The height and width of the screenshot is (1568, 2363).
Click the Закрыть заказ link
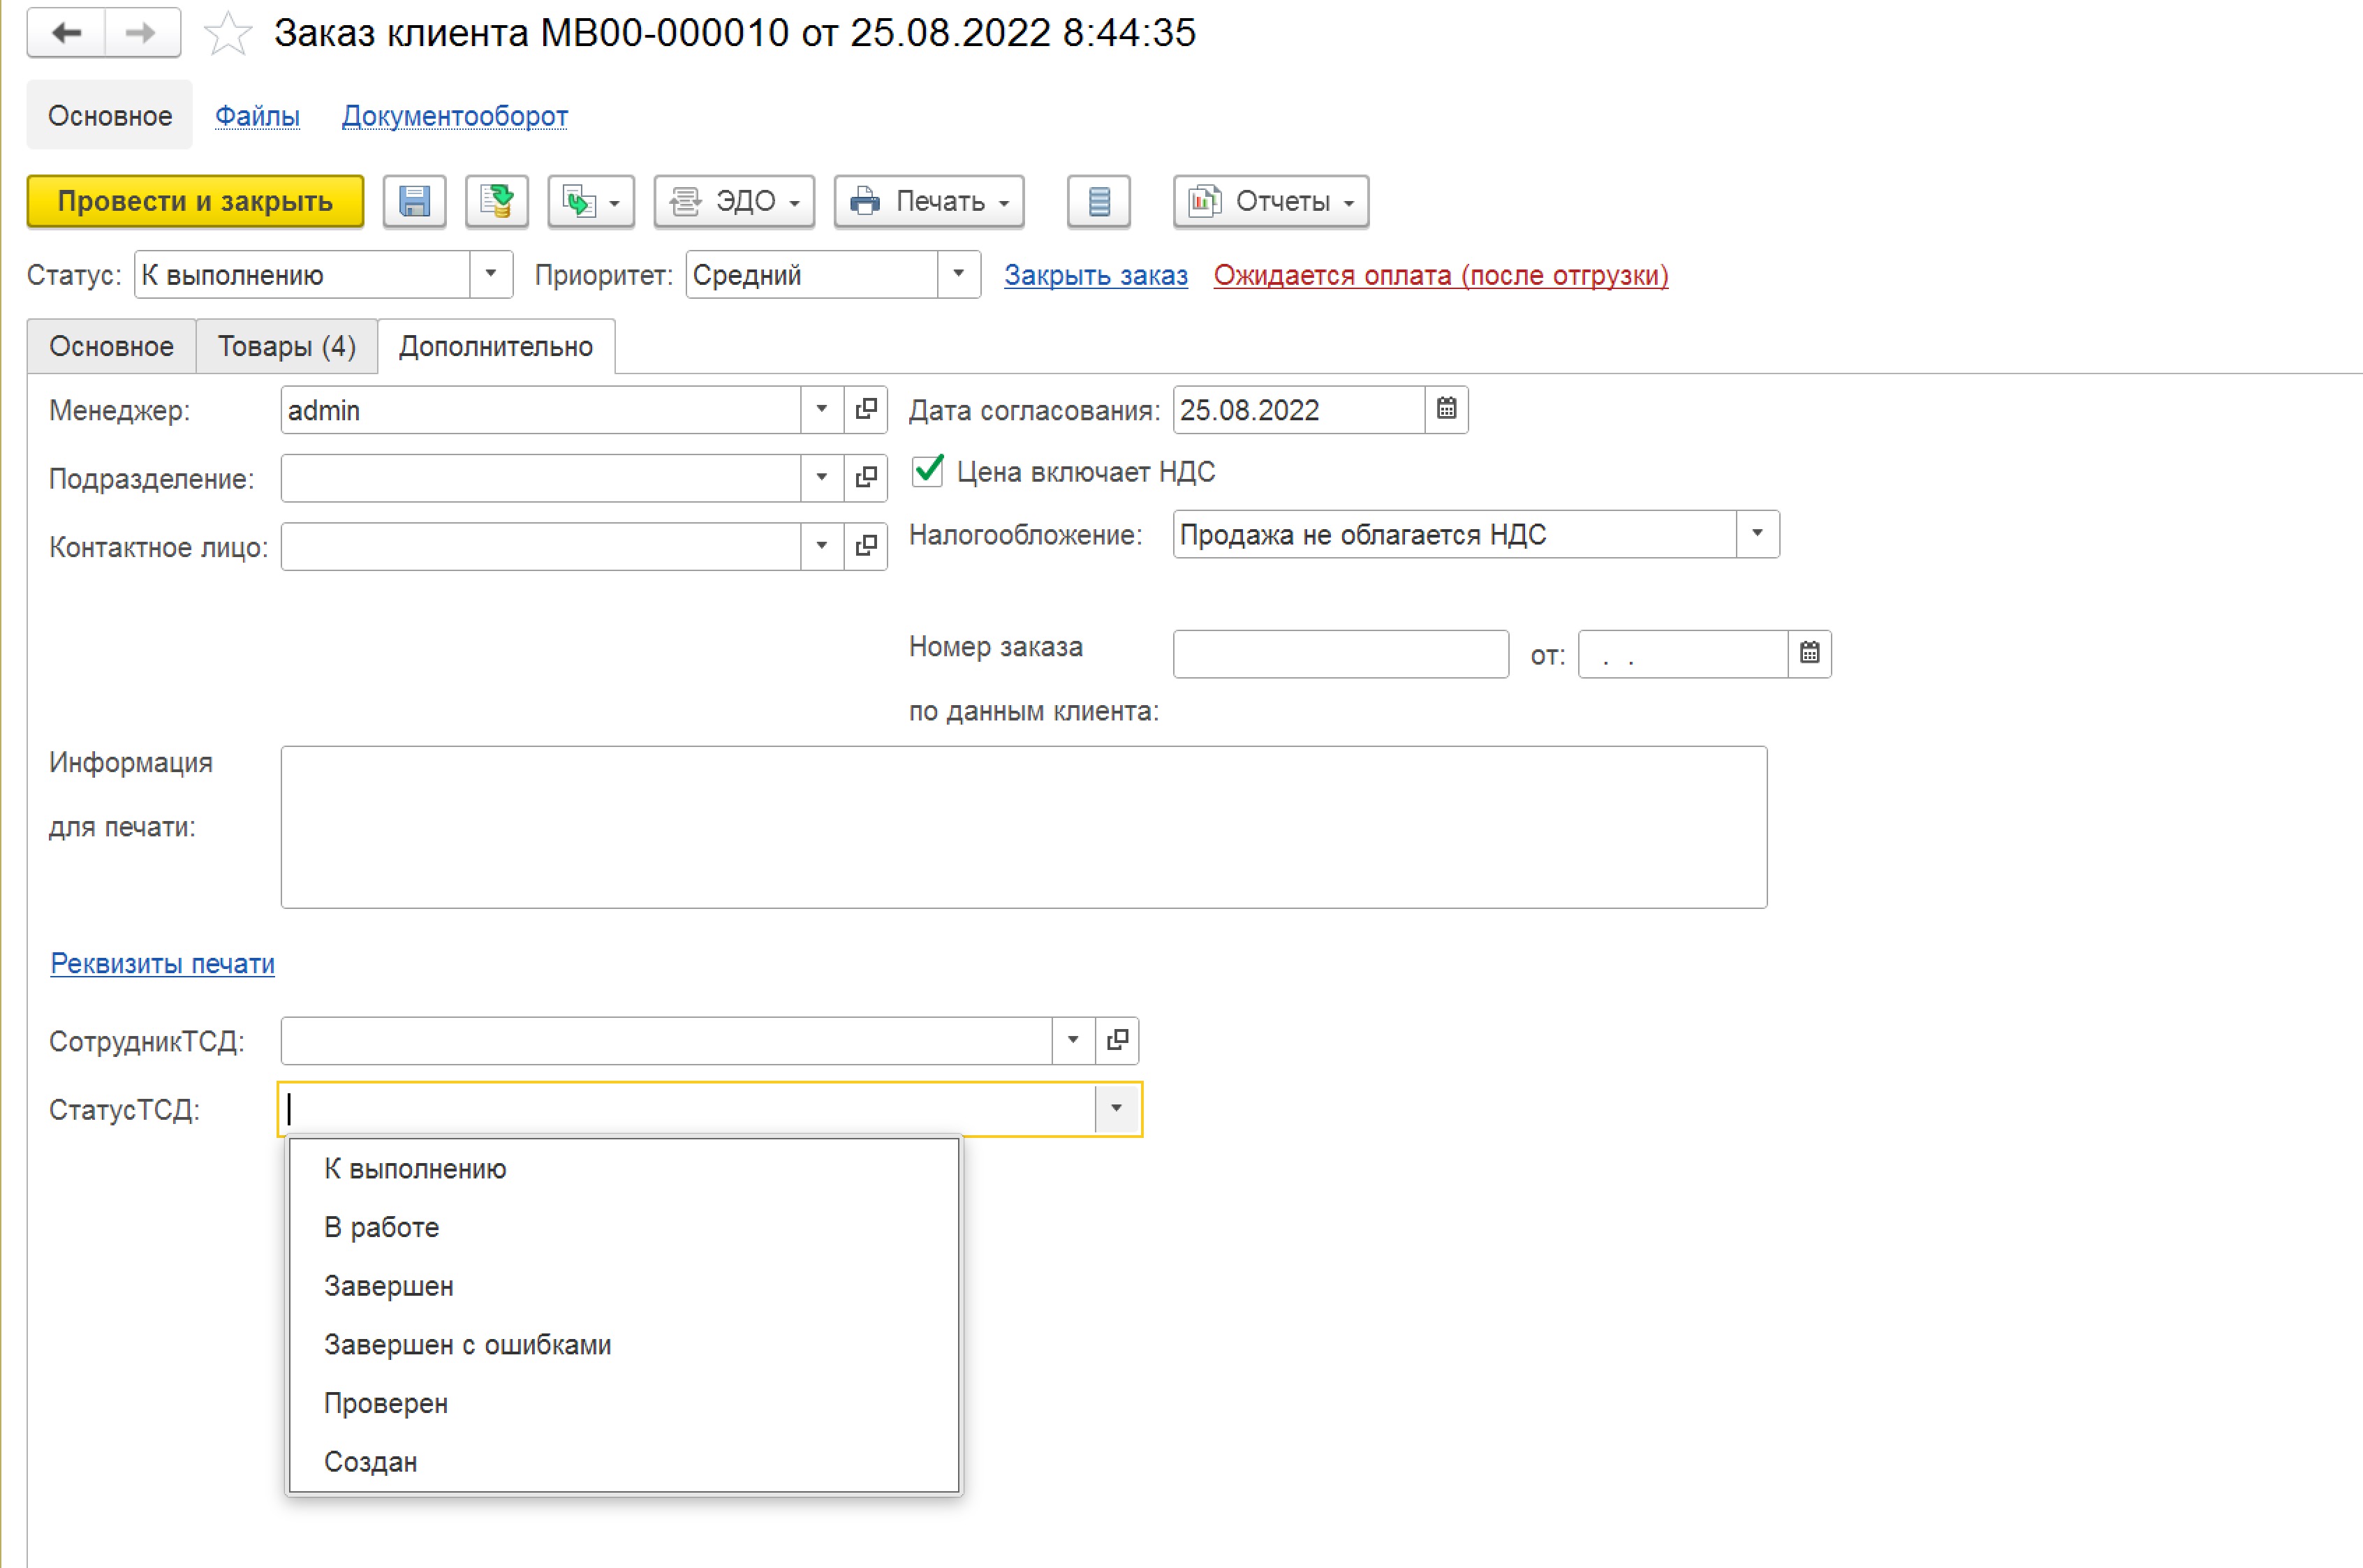pos(1096,275)
